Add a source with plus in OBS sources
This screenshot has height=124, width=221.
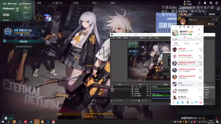coord(133,101)
